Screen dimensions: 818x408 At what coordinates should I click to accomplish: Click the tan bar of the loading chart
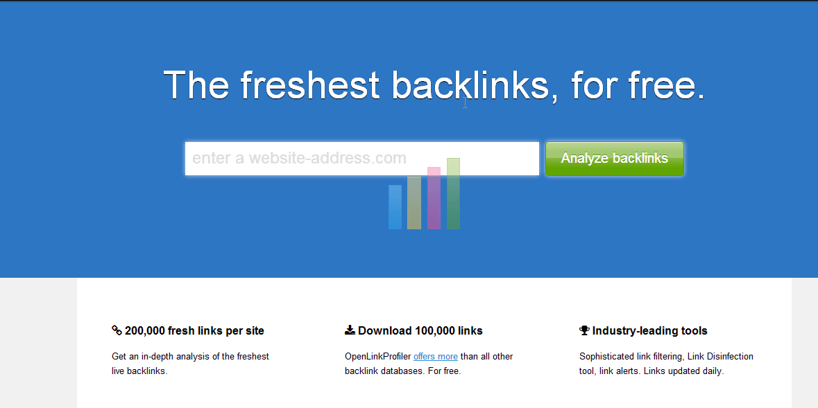pyautogui.click(x=414, y=202)
